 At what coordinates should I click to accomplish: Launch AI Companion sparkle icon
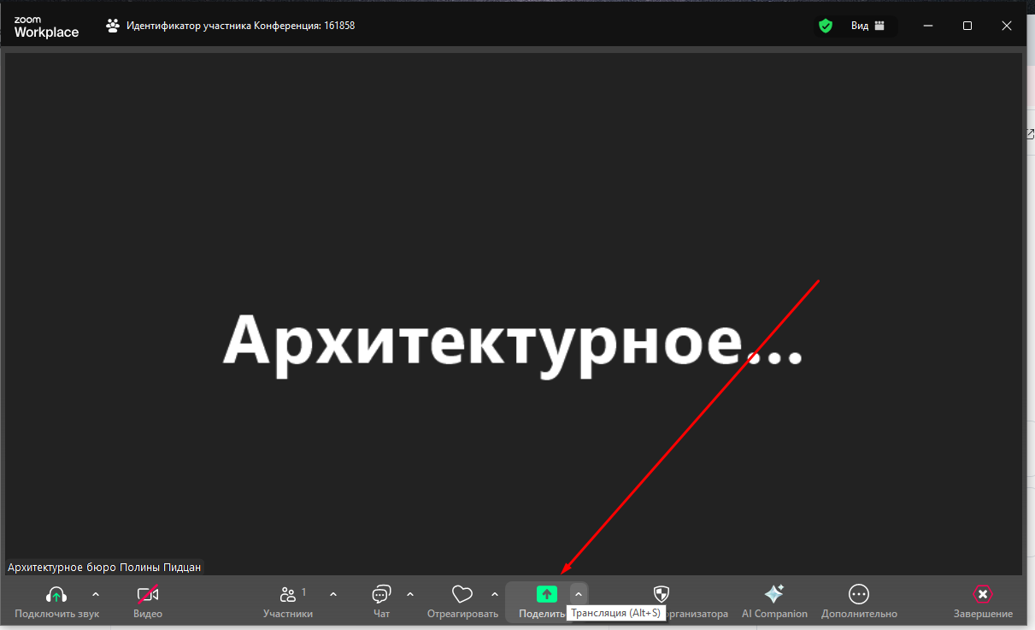pyautogui.click(x=773, y=594)
